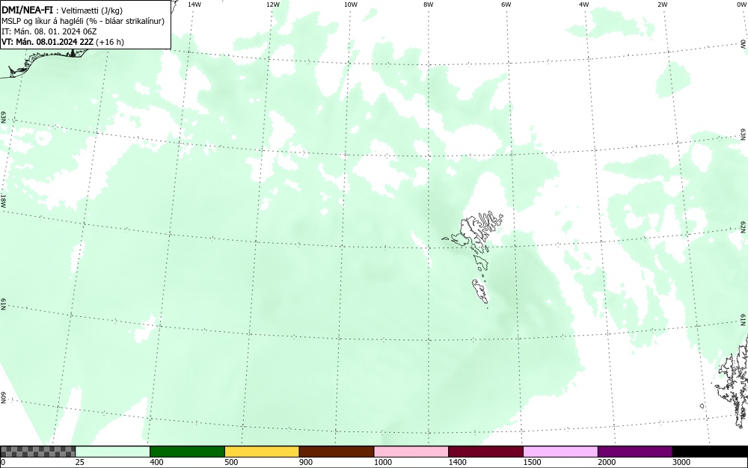The height and width of the screenshot is (468, 748).
Task: Select the dark purple 2000–3000 legend swatch
Action: point(635,452)
